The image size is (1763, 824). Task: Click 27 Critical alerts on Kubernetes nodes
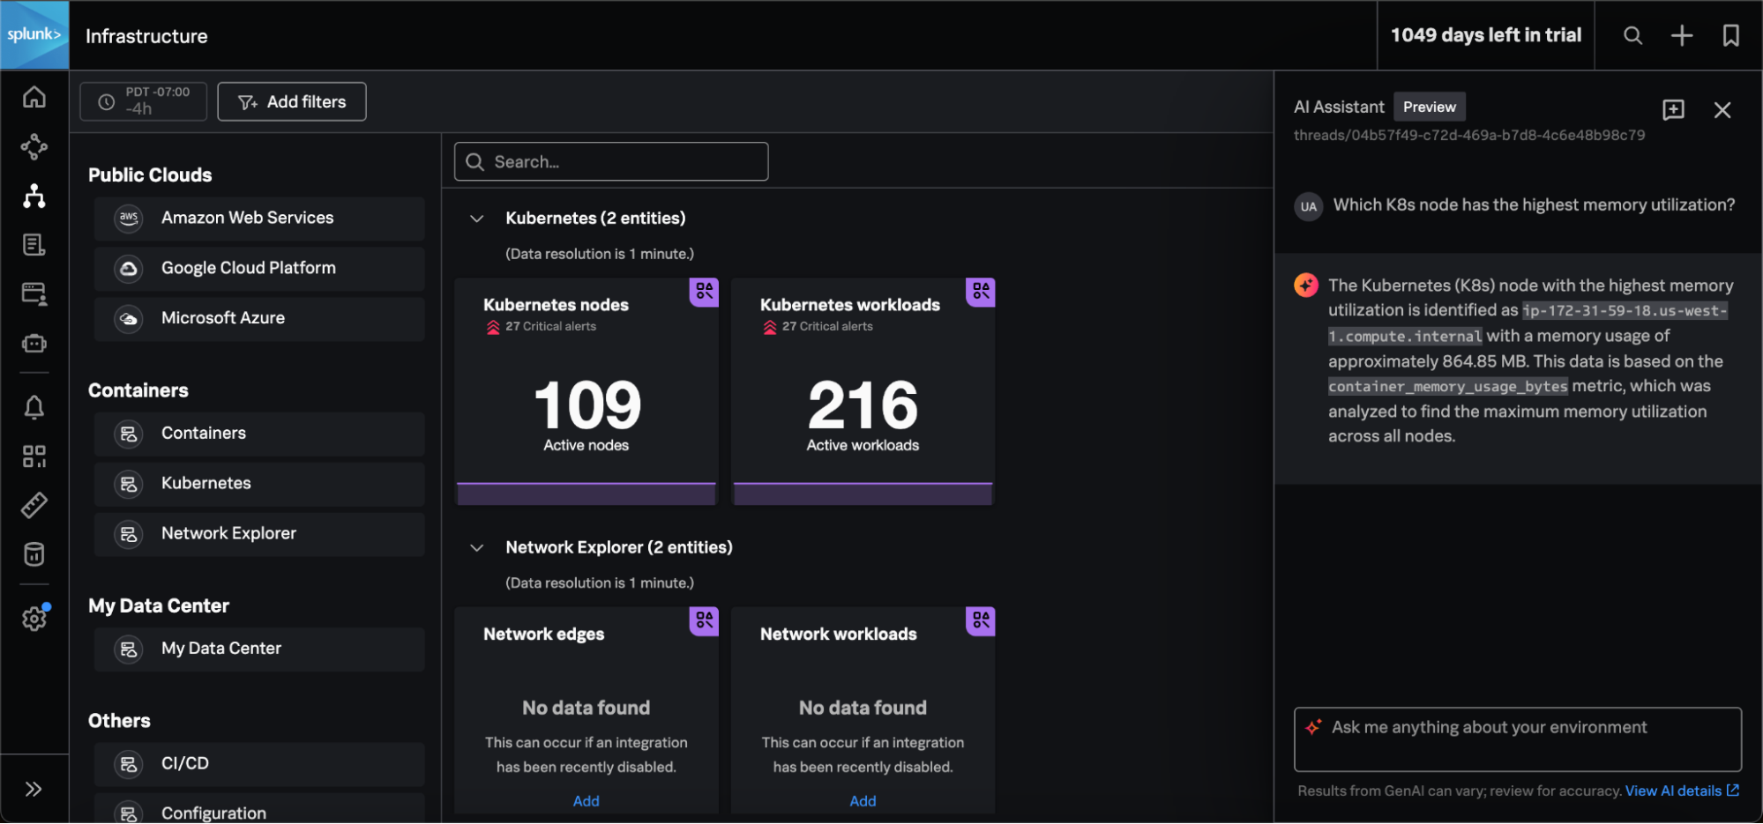541,327
